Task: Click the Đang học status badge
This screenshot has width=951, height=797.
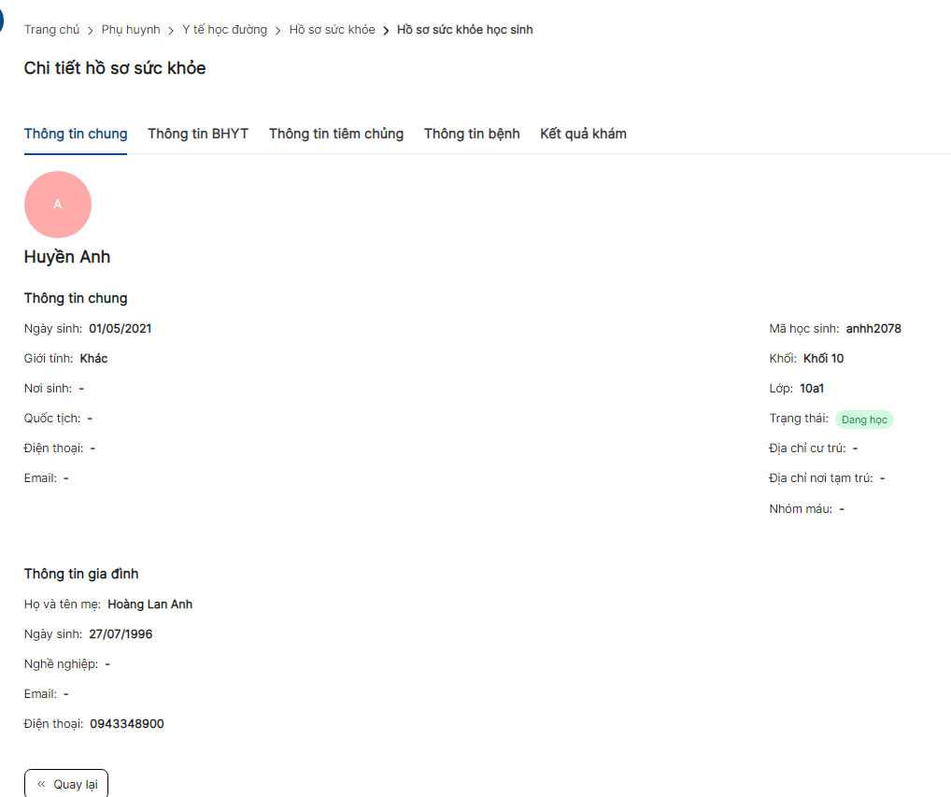Action: pyautogui.click(x=864, y=420)
